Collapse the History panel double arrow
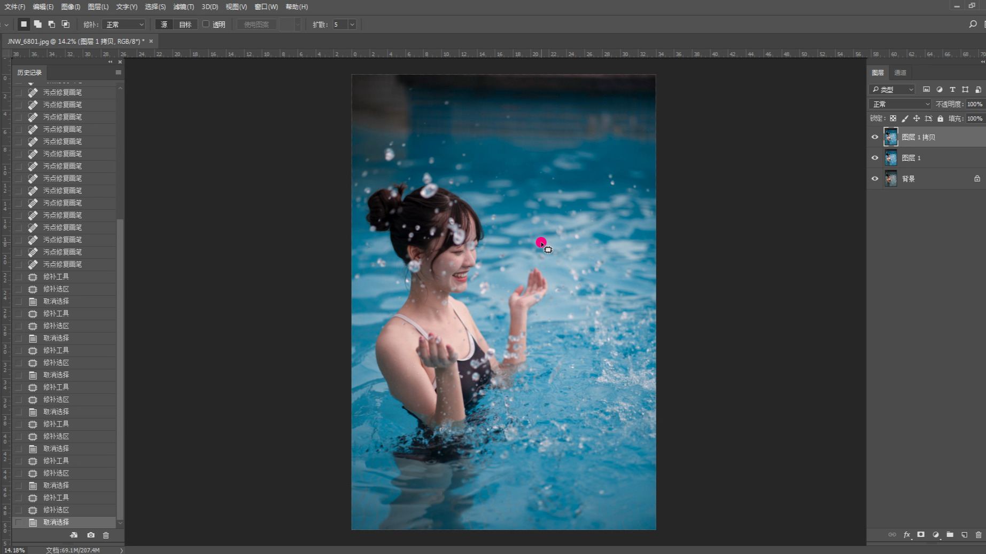The height and width of the screenshot is (554, 986). 111,62
